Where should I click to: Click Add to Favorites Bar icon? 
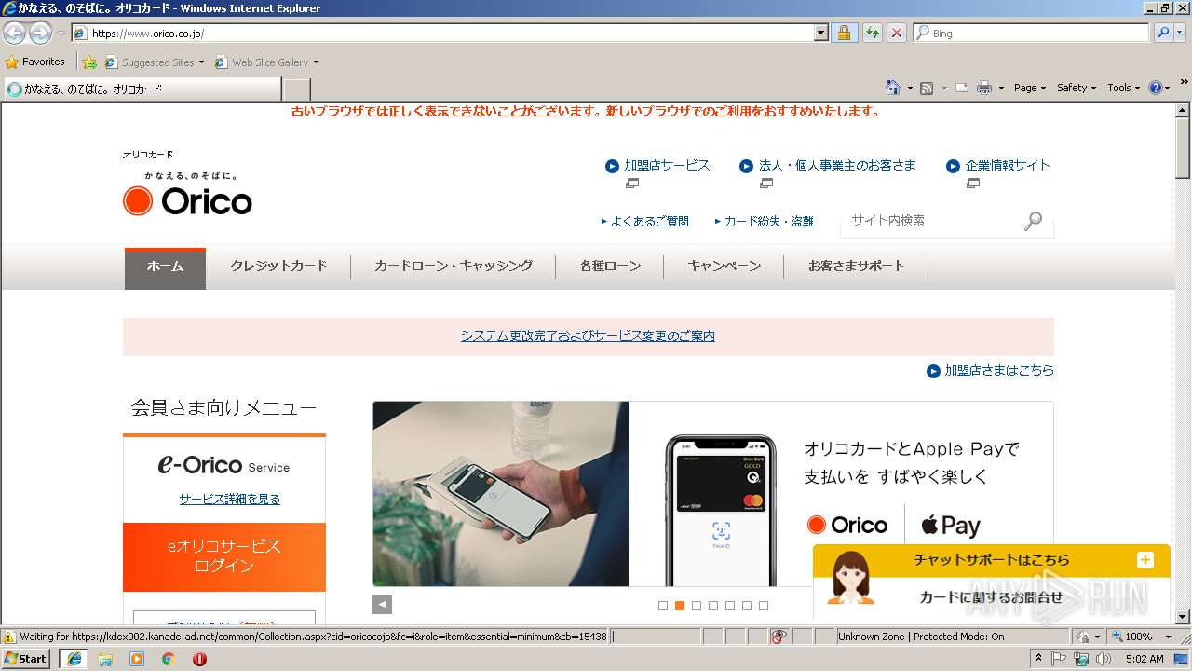88,62
